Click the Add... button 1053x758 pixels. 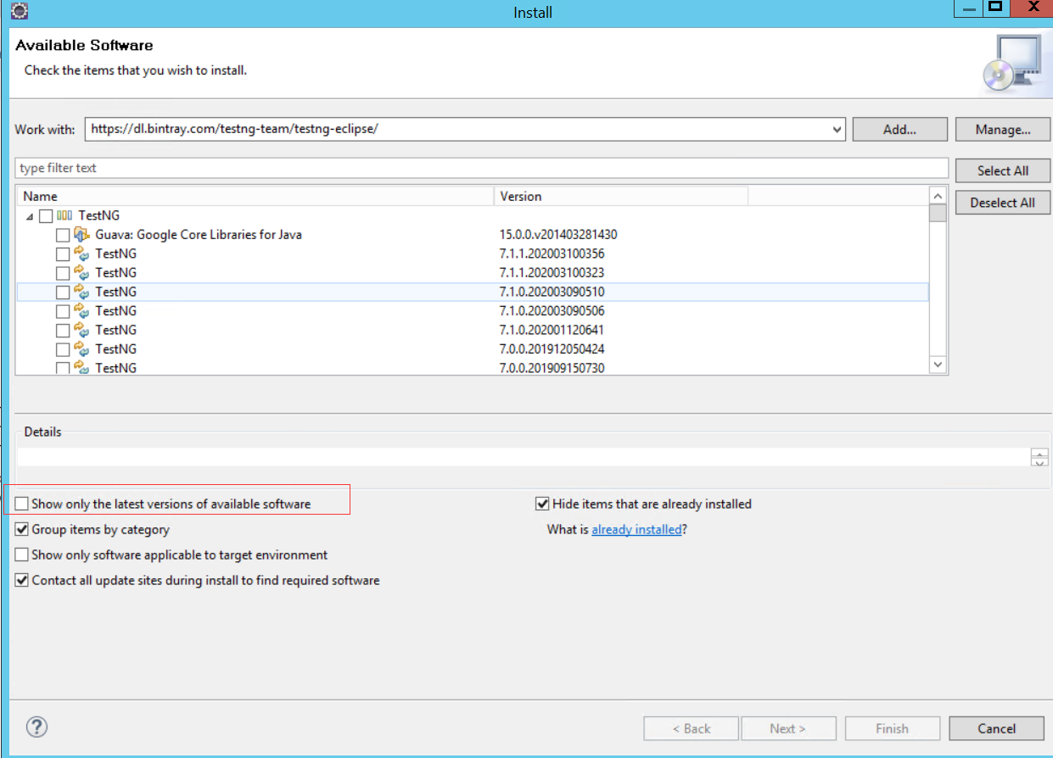(899, 130)
